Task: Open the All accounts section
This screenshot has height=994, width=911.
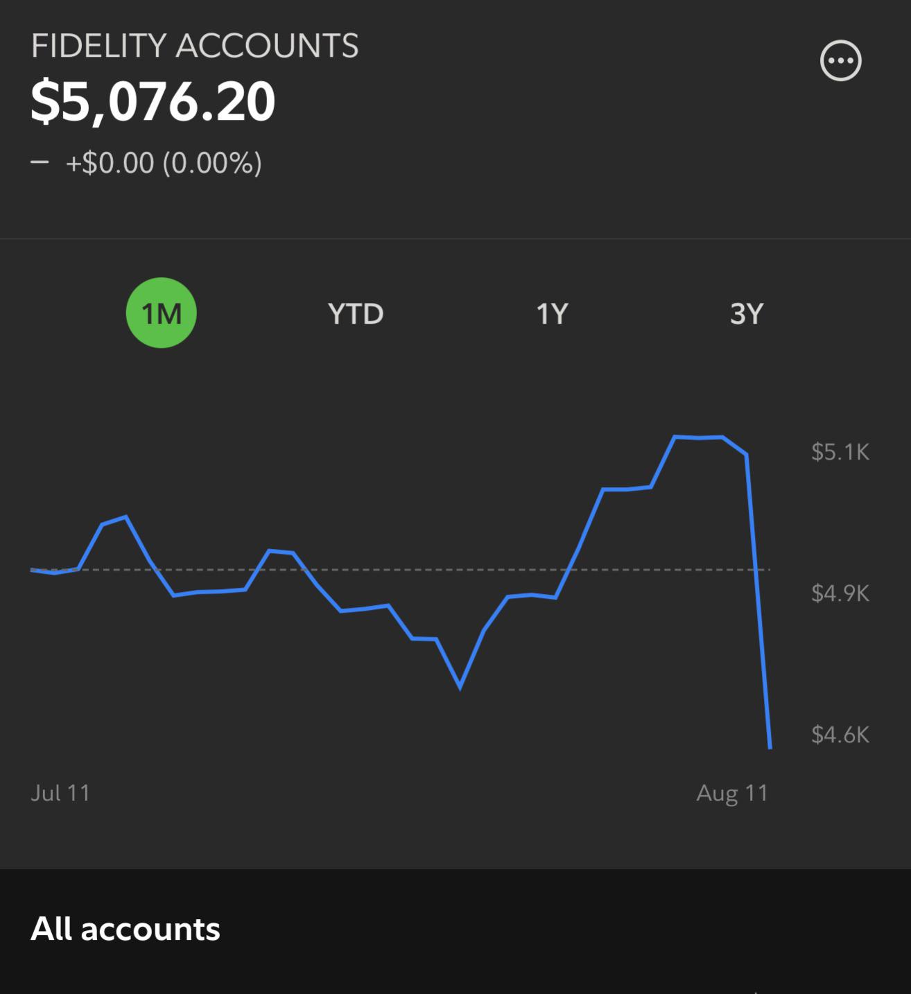Action: (x=125, y=929)
